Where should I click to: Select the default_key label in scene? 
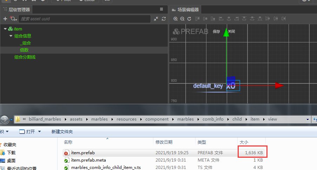coord(208,86)
